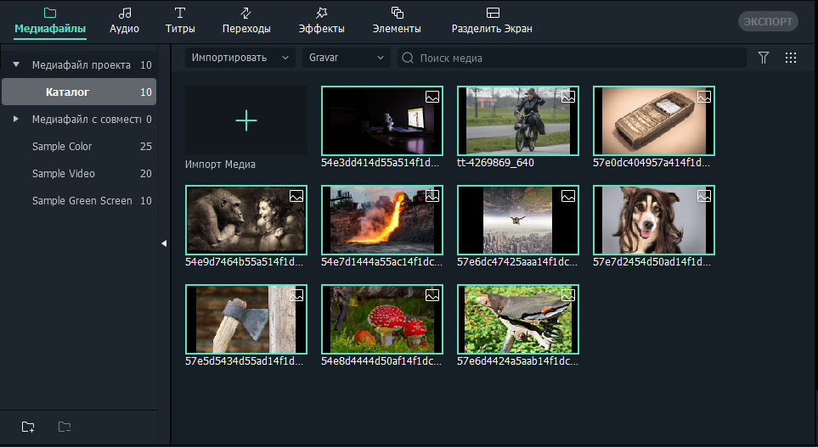Select the Sample Color category

click(79, 147)
